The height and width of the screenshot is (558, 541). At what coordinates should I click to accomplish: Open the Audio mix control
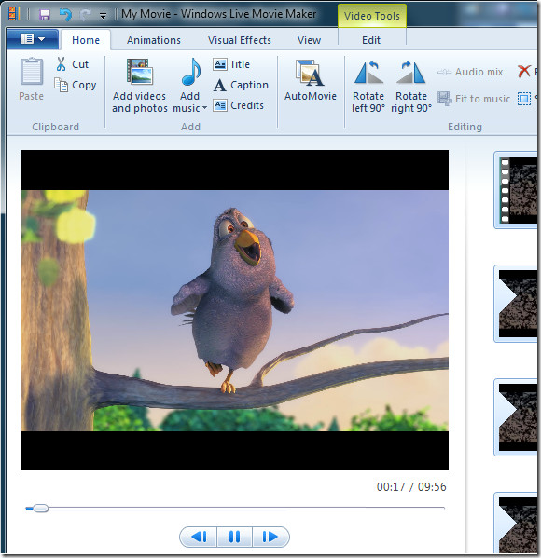(x=470, y=72)
